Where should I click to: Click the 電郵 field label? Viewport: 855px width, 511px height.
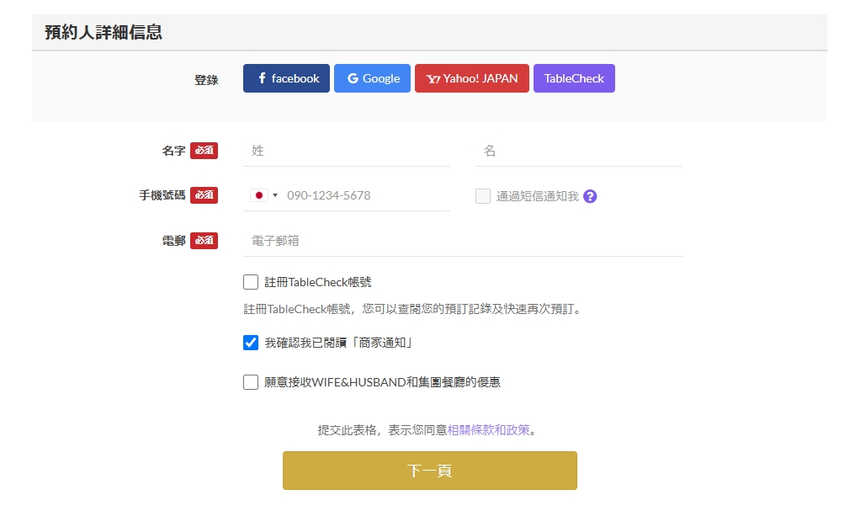pos(173,241)
